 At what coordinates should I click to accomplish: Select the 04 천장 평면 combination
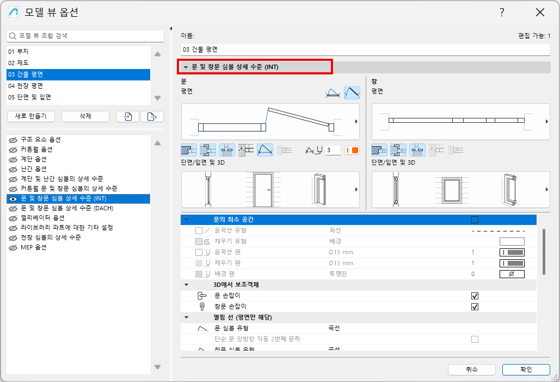coord(78,86)
